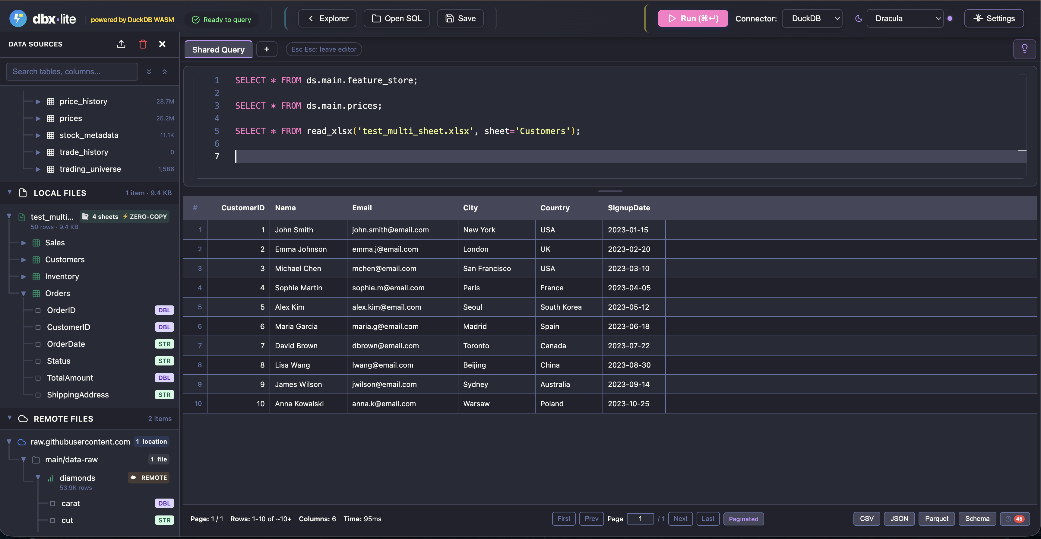Click the query history clock badge
The image size is (1041, 539).
pos(1015,519)
